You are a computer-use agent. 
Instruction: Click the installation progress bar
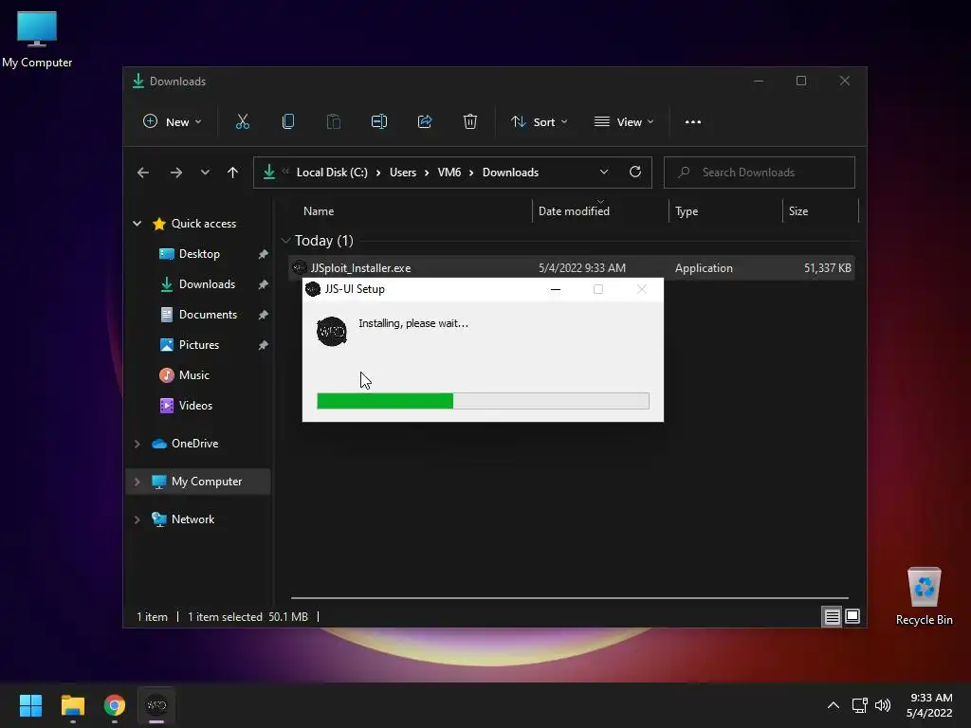483,401
